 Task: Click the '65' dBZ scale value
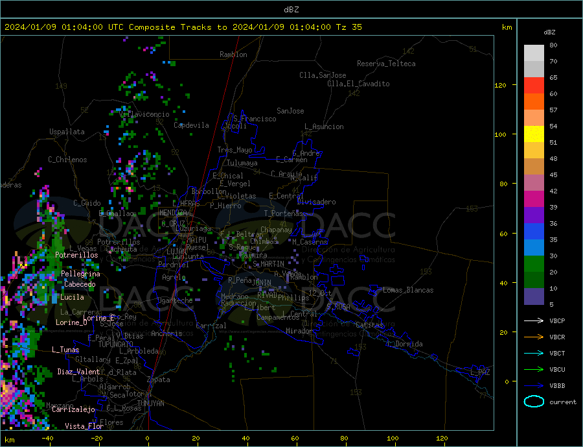coord(553,77)
